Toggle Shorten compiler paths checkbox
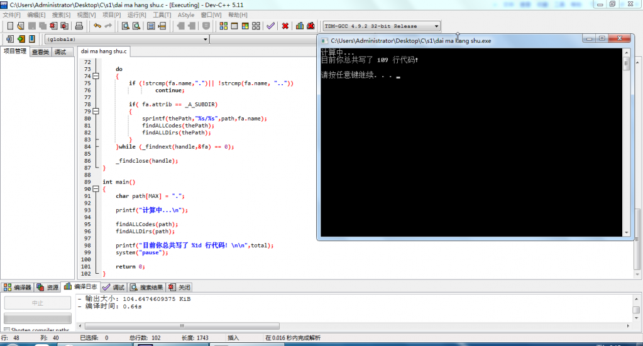Viewport: 643px width, 346px height. (6, 330)
